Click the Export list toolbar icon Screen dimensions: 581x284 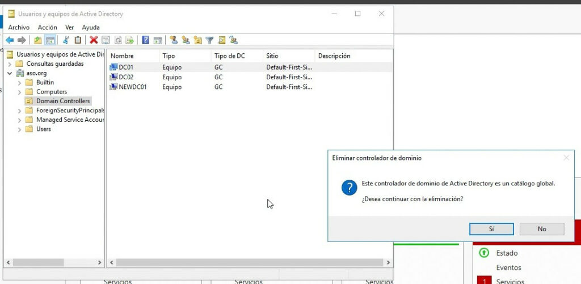click(130, 40)
